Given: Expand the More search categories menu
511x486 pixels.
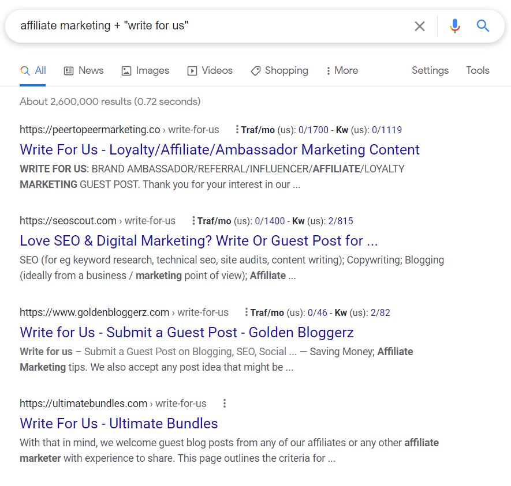Looking at the screenshot, I should coord(342,70).
